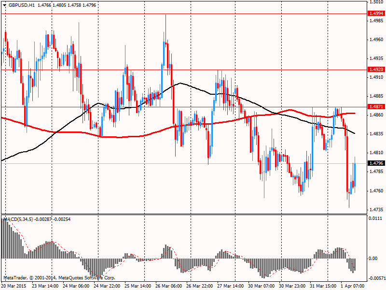Viewport: 386px width, 290px height.
Task: Click the 1.4960 price axis label
Action: [376, 40]
